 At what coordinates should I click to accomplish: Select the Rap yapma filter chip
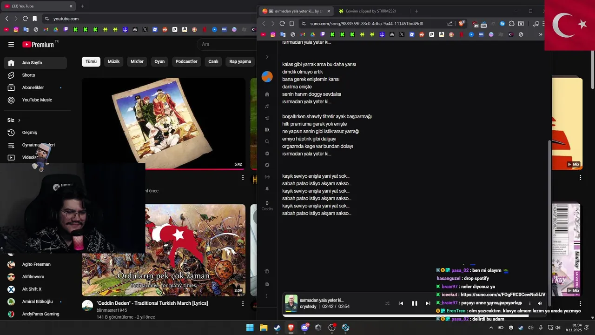(240, 61)
